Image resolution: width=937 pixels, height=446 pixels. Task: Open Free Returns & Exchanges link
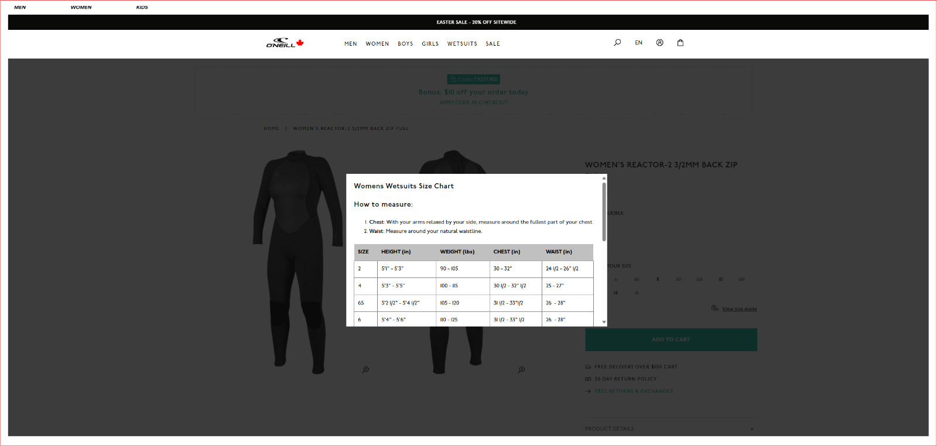634,391
